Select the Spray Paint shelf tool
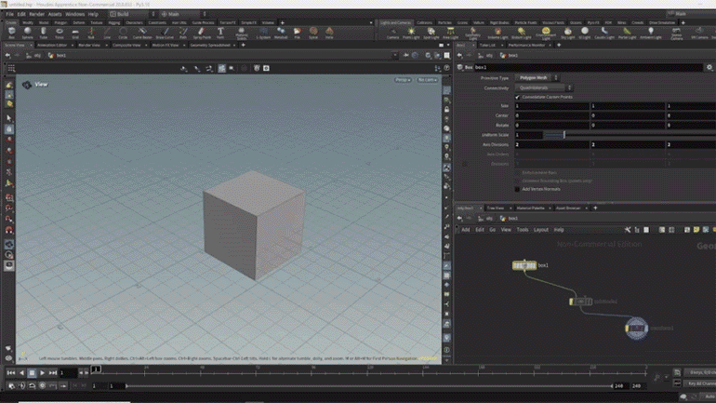Image resolution: width=716 pixels, height=403 pixels. [x=202, y=33]
